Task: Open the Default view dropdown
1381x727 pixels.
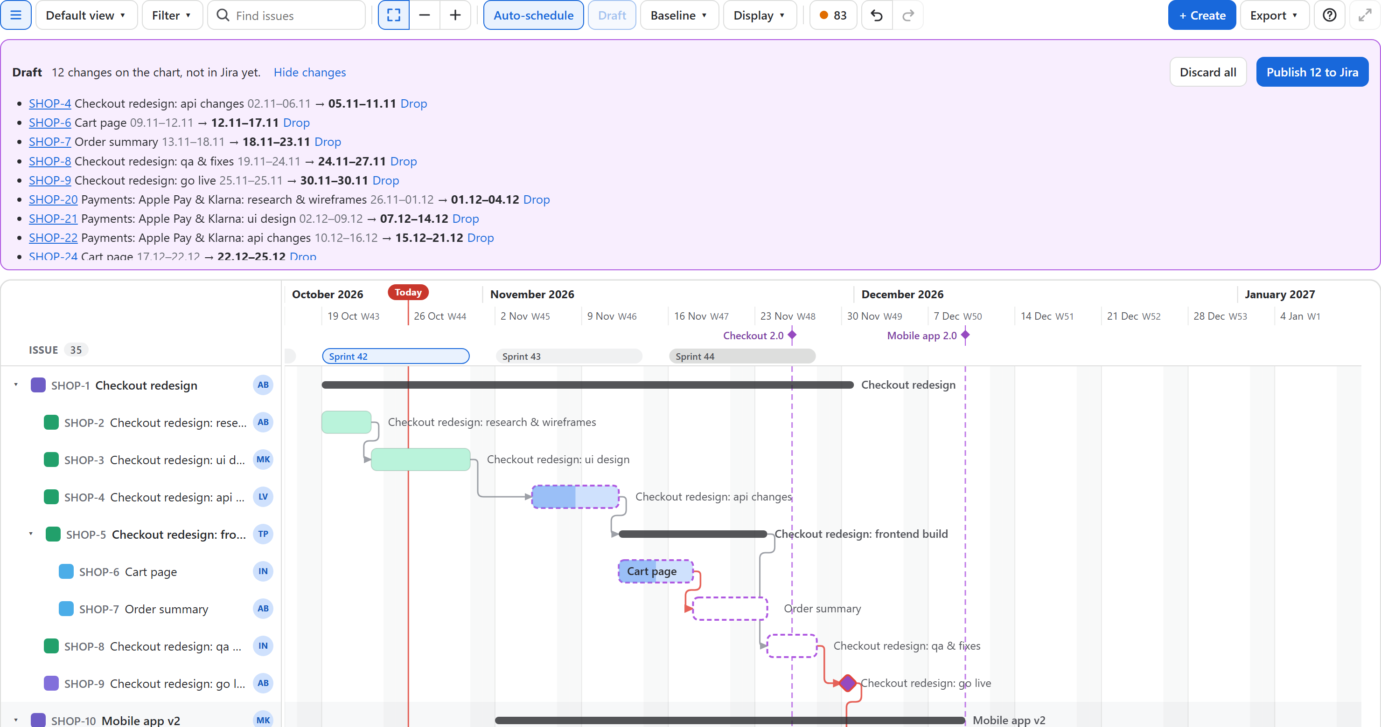Action: coord(86,15)
